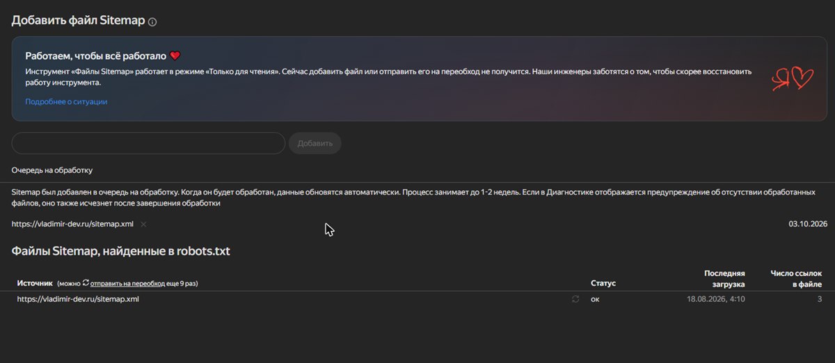The image size is (835, 363).
Task: Remove queued sitemap with the X icon
Action: click(143, 224)
